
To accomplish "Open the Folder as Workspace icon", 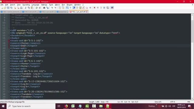I will [87, 8].
